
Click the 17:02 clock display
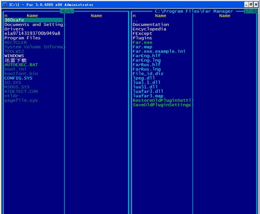(251, 11)
